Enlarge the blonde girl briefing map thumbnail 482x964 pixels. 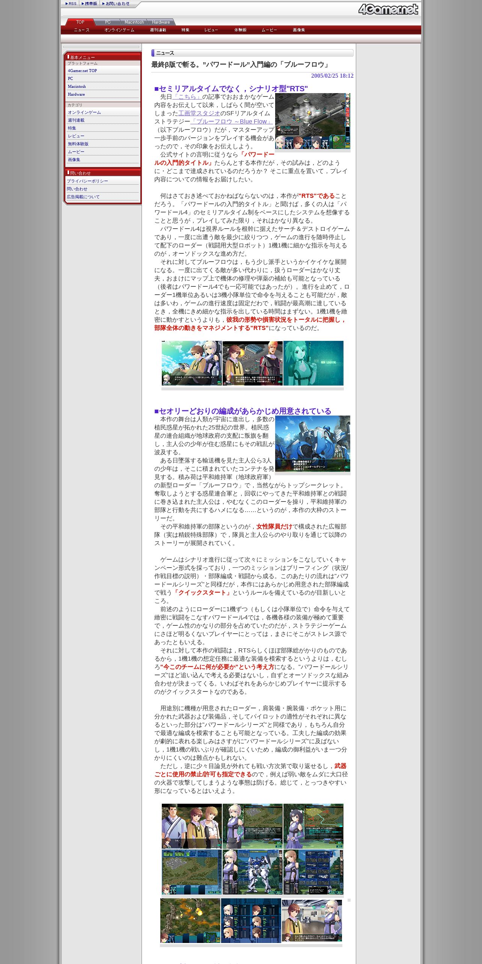tap(252, 826)
